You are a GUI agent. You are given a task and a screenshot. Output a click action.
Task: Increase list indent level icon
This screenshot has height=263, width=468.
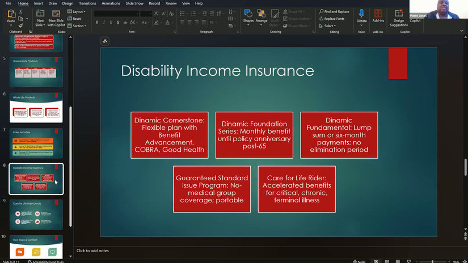point(212,14)
